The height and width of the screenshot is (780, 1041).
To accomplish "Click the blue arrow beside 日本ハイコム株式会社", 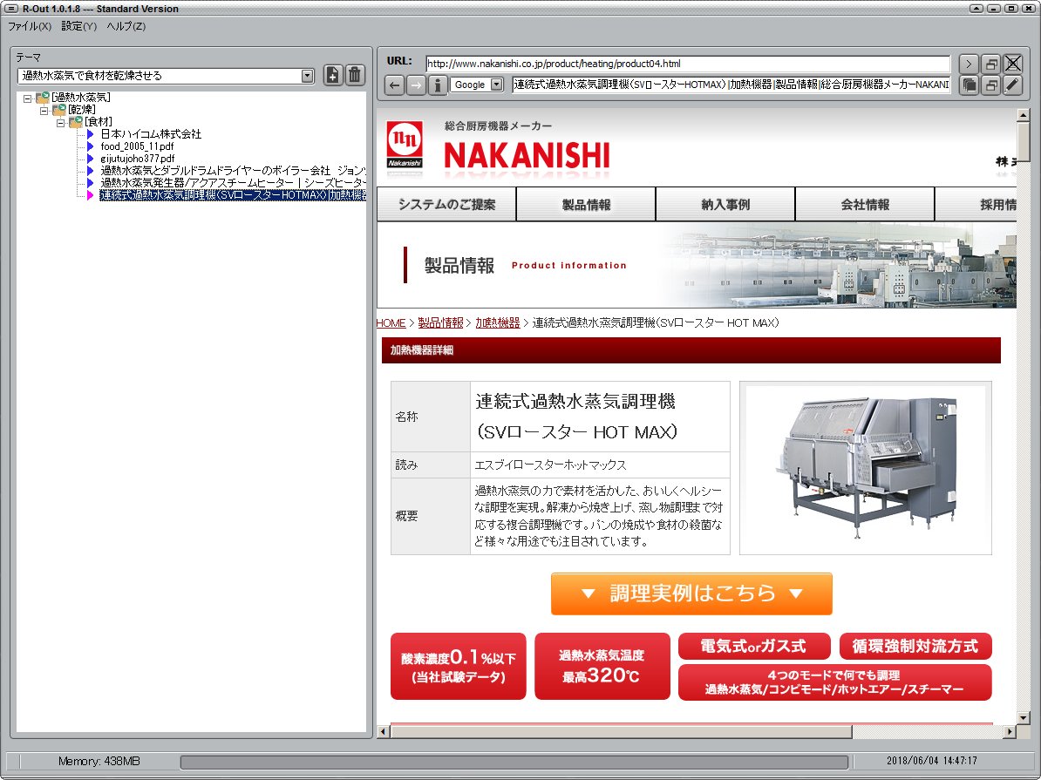I will click(x=91, y=134).
